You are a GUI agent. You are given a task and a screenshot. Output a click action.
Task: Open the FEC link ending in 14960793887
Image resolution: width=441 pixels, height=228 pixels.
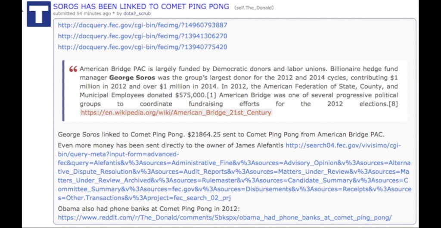click(143, 25)
